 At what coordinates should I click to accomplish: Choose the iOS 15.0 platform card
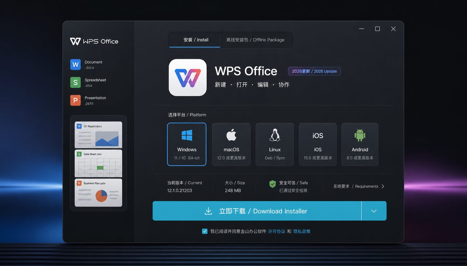click(x=318, y=144)
